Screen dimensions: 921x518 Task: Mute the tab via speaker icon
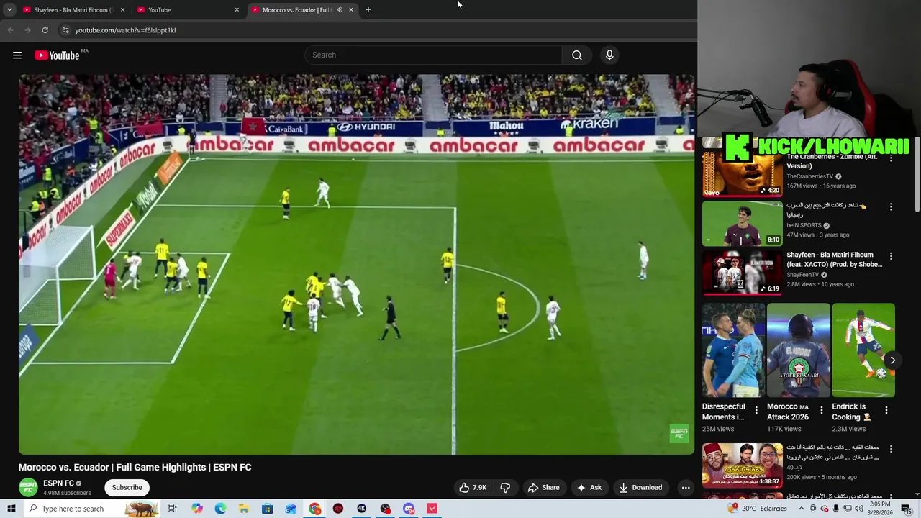pos(339,10)
